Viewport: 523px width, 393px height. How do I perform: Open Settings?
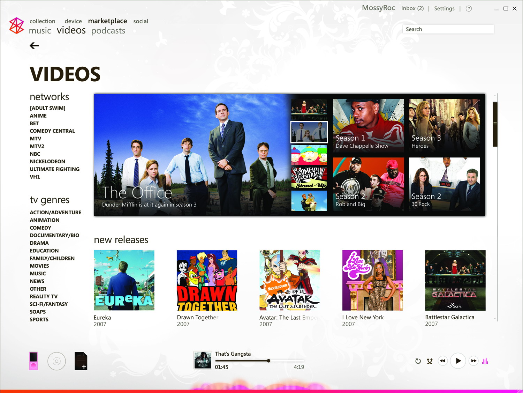coord(444,8)
